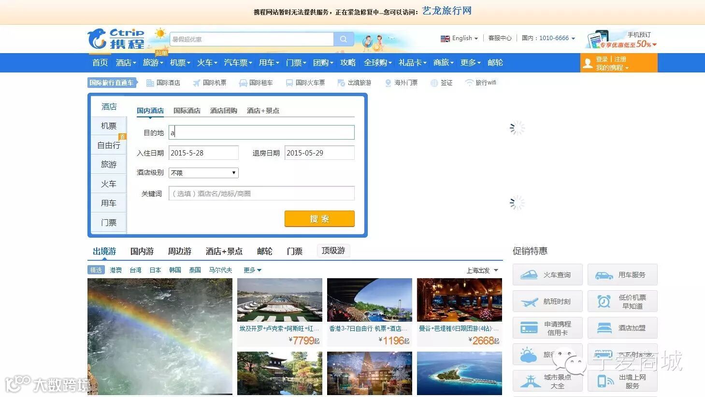Expand the 我的携程 account dropdown
Image resolution: width=705 pixels, height=397 pixels.
pos(612,68)
